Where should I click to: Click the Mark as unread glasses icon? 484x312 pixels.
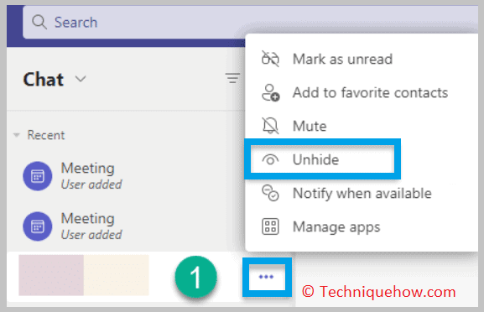(270, 59)
